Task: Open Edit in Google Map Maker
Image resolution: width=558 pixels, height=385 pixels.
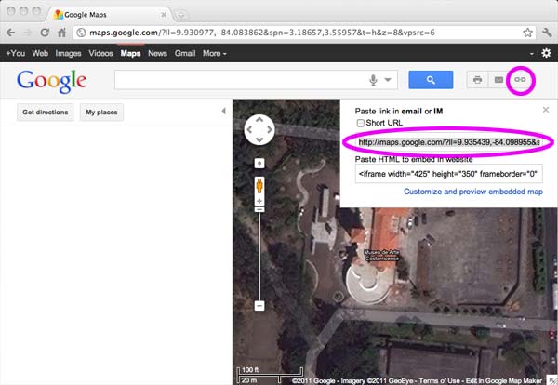Action: coord(504,380)
